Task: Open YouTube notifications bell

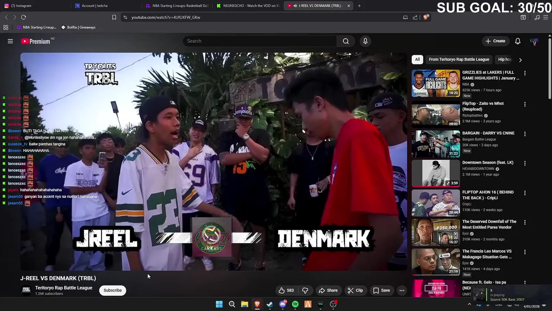Action: (517, 41)
